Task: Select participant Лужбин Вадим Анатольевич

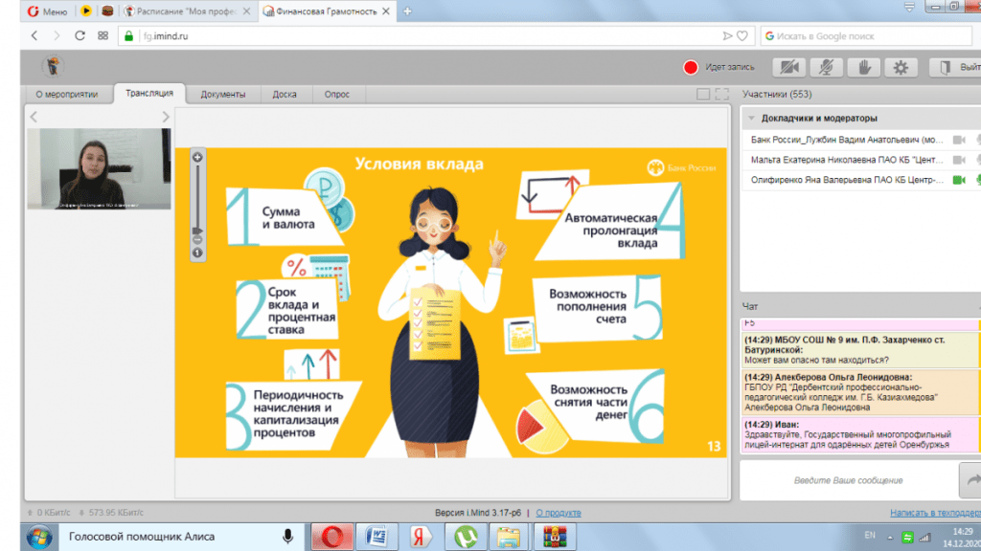Action: coord(847,140)
